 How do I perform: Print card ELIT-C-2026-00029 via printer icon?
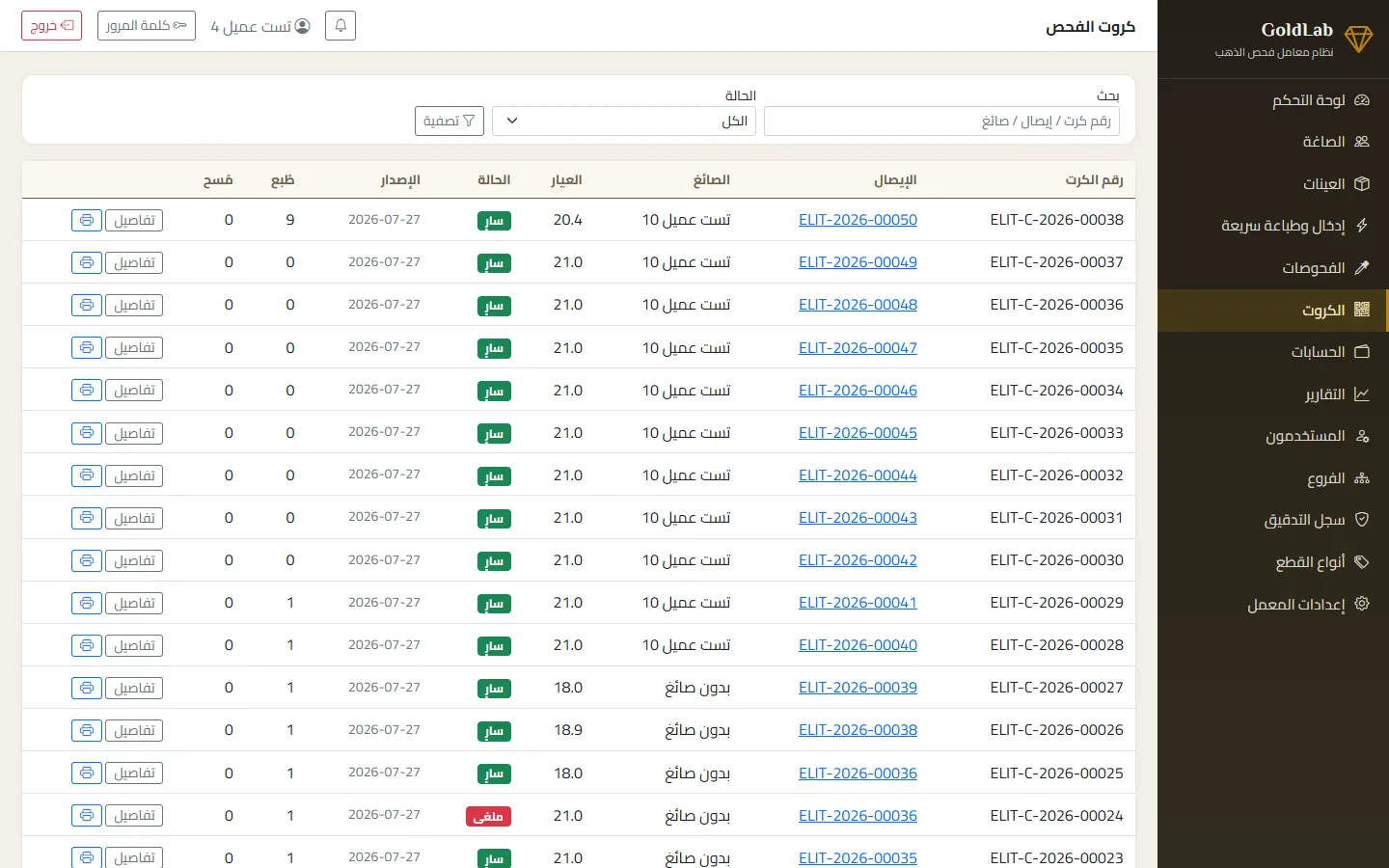pyautogui.click(x=87, y=603)
